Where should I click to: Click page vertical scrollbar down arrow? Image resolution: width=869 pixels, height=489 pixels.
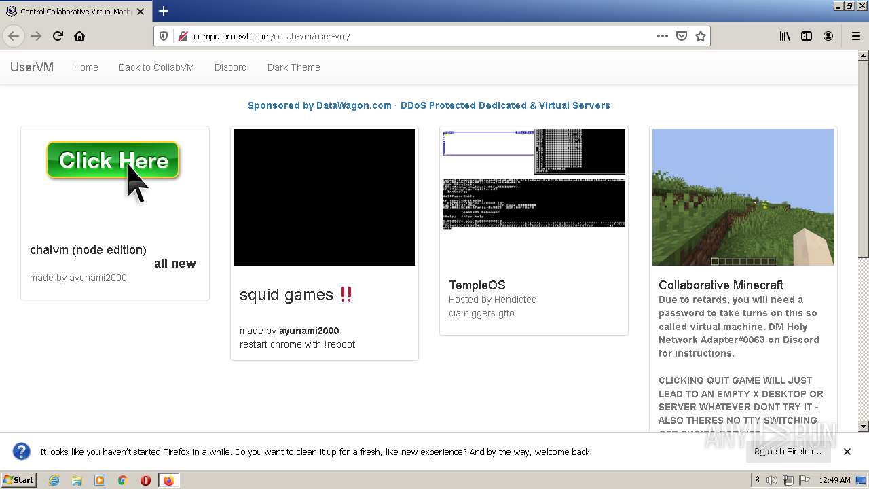click(x=864, y=427)
